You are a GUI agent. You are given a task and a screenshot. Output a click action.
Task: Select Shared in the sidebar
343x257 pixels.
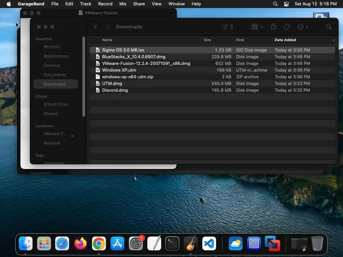[x=56, y=114]
